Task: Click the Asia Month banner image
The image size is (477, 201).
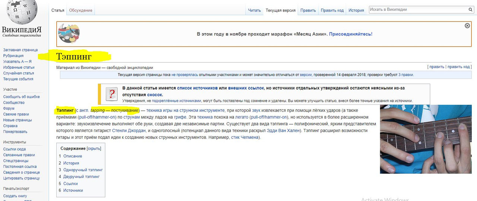Action: [69, 33]
